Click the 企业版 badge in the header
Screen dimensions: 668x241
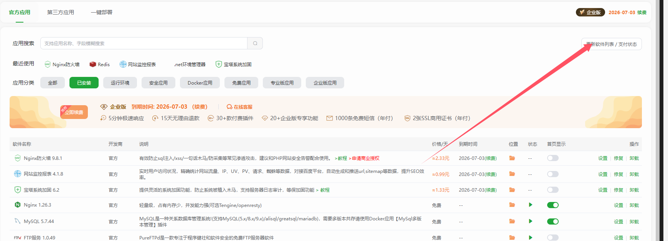coord(590,12)
